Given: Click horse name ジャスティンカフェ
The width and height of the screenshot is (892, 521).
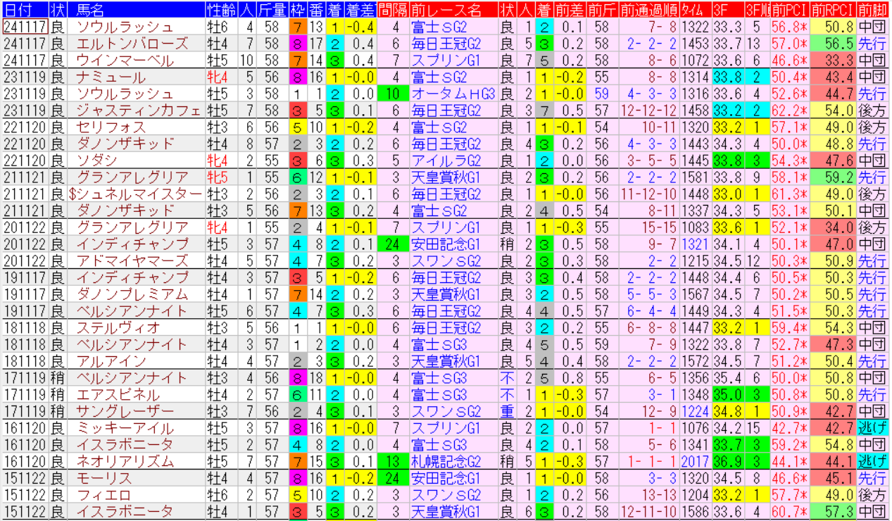Looking at the screenshot, I should click(x=138, y=111).
